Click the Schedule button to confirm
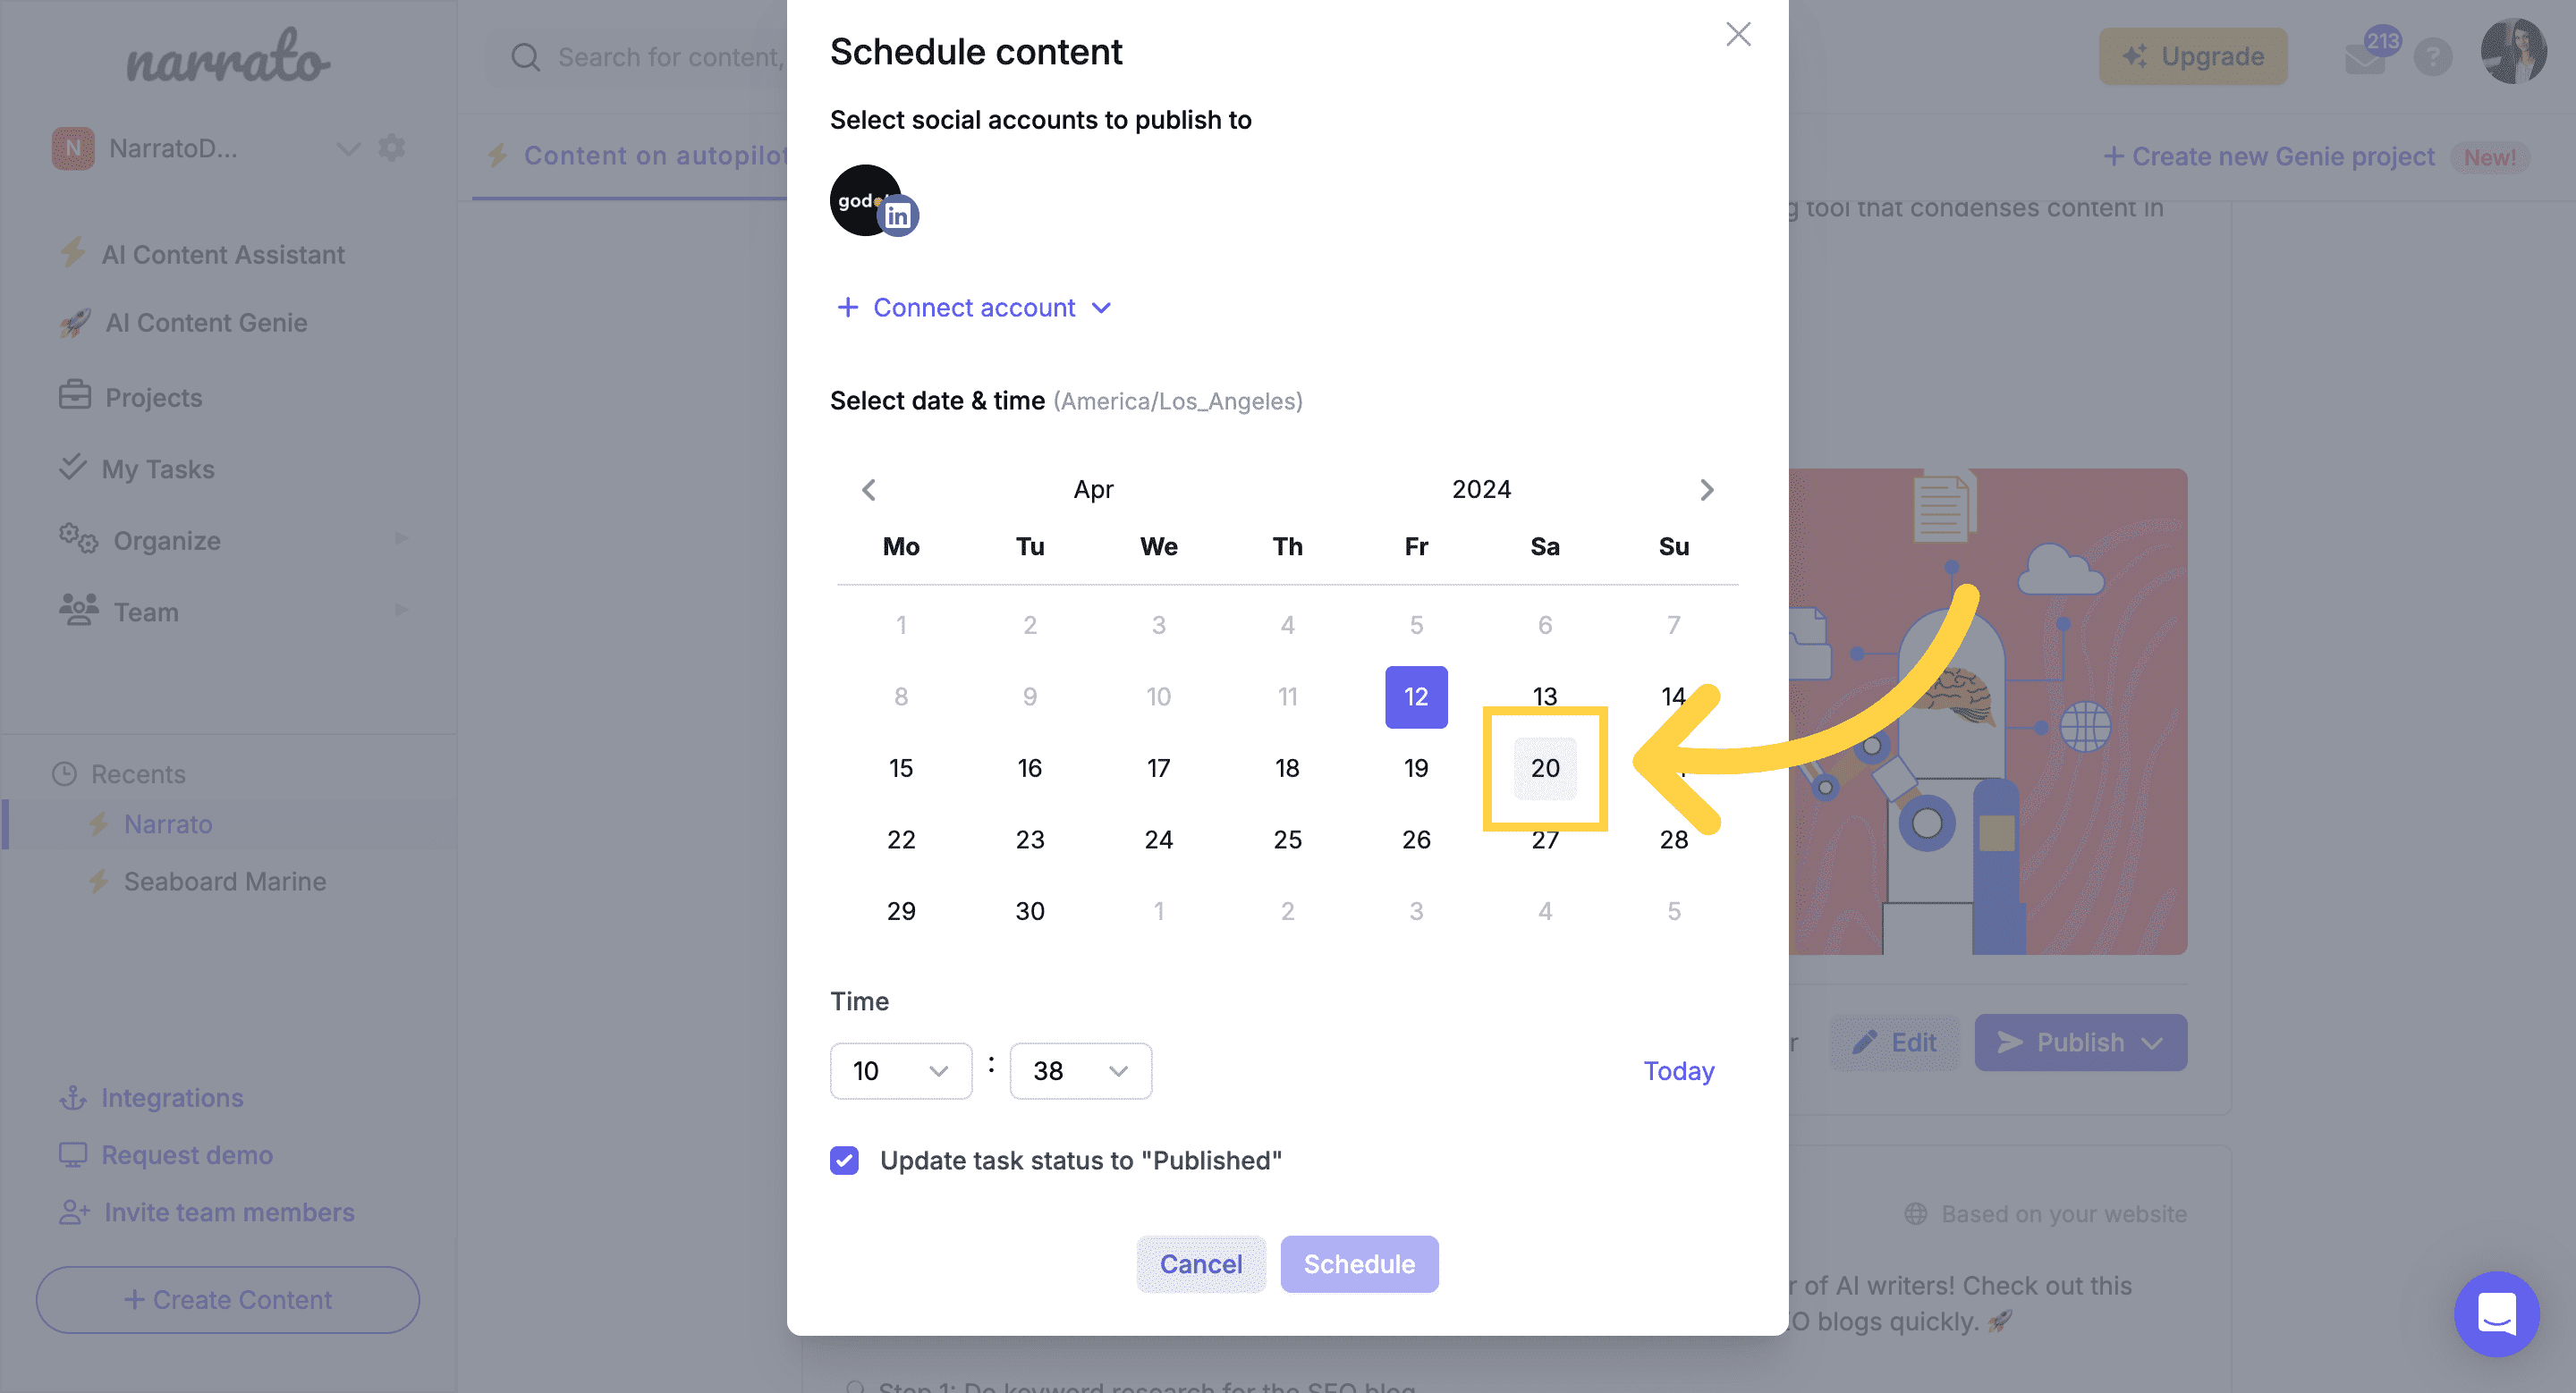 pyautogui.click(x=1360, y=1262)
